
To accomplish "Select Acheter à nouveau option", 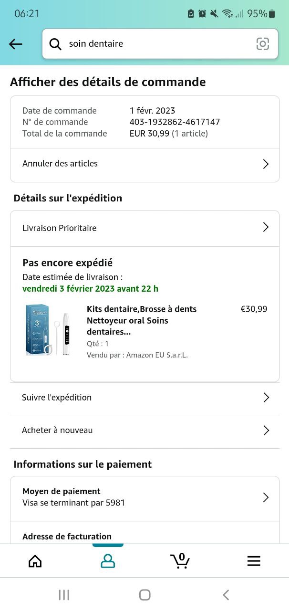I will click(57, 430).
